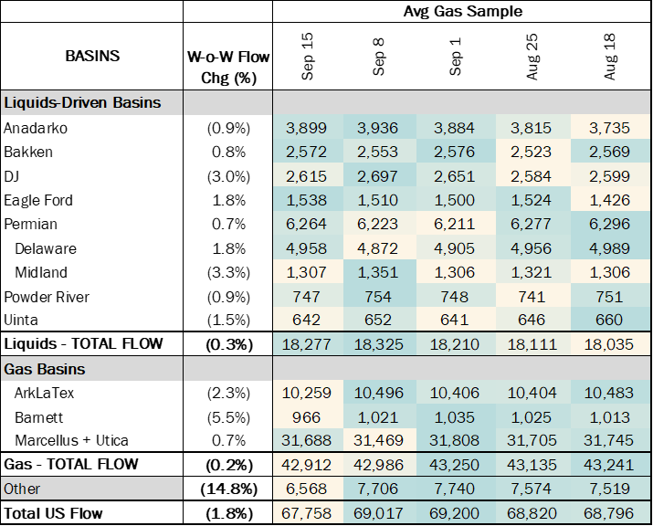
Task: Select the ArkLaTex row label
Action: [44, 393]
